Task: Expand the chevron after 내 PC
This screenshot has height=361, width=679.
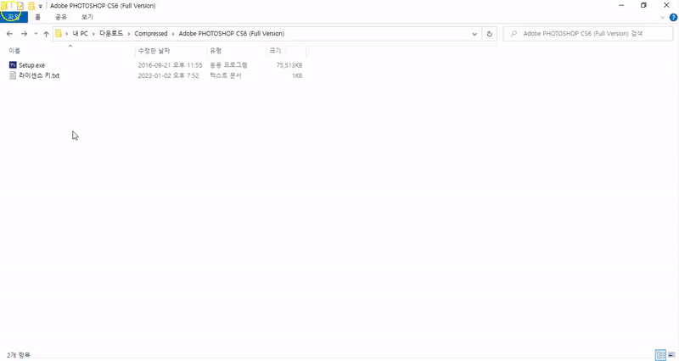Action: tap(93, 34)
